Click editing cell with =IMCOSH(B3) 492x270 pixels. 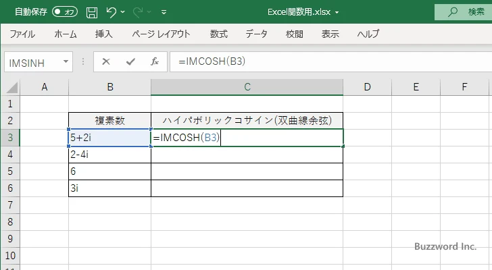[x=247, y=138]
